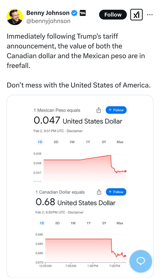This screenshot has width=160, height=278.
Task: Follow Benny Johnson with black Follow button
Action: pyautogui.click(x=113, y=15)
